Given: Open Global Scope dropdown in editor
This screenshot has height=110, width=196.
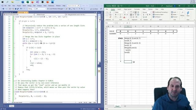Looking at the screenshot, I should (50, 15).
